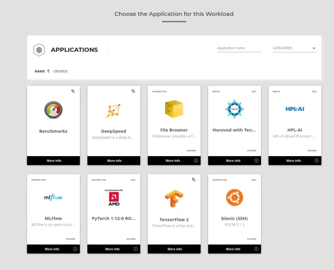Show more info for HPL-AI
This screenshot has height=270, width=334.
293,161
